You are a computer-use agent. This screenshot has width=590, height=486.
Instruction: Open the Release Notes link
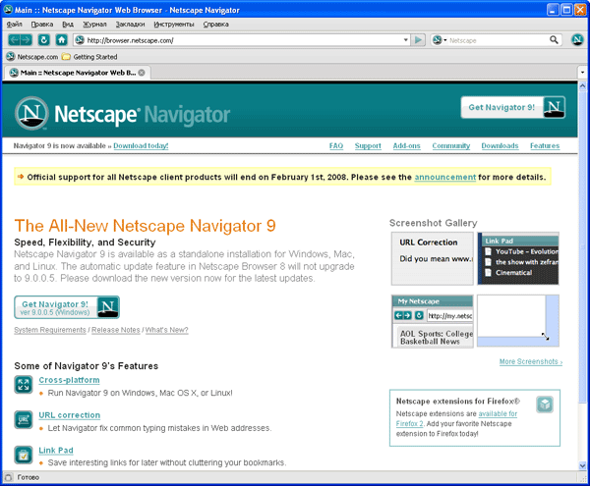coord(115,330)
